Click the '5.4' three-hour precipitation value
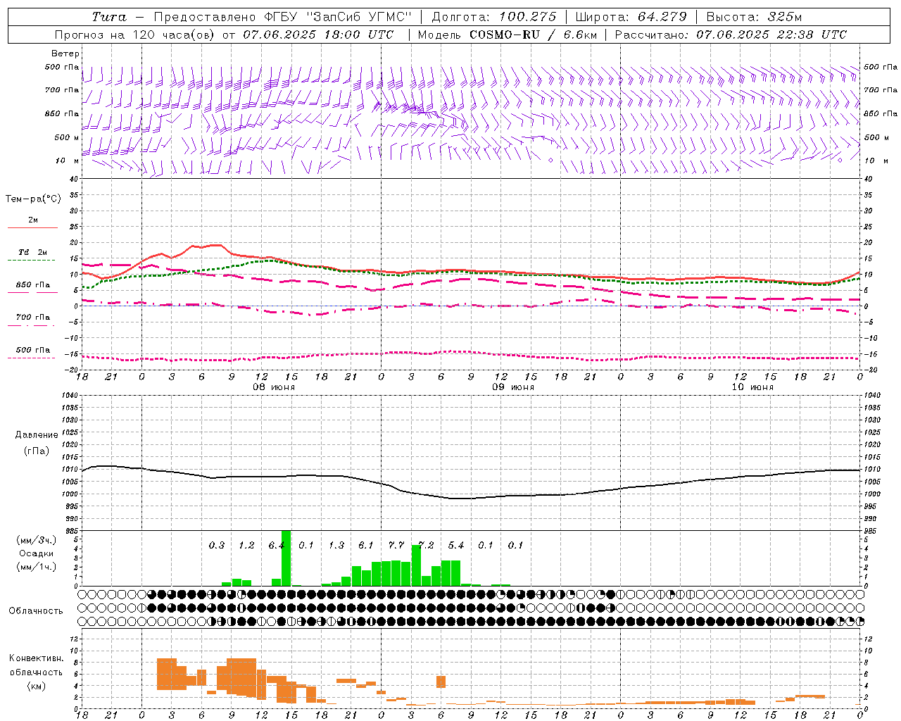The image size is (901, 721). [456, 545]
